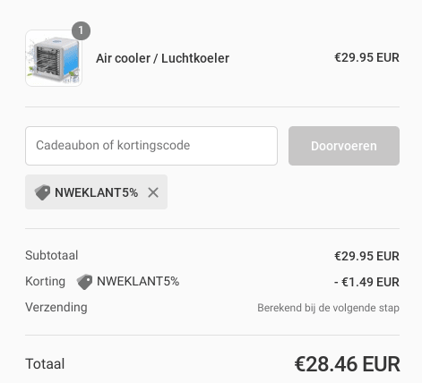Focus the Cadeaubon of kortingscode field

pos(151,146)
